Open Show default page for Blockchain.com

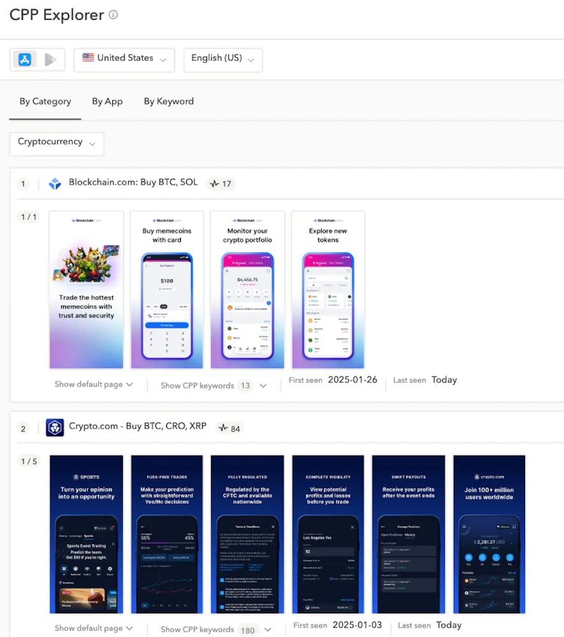(x=94, y=384)
